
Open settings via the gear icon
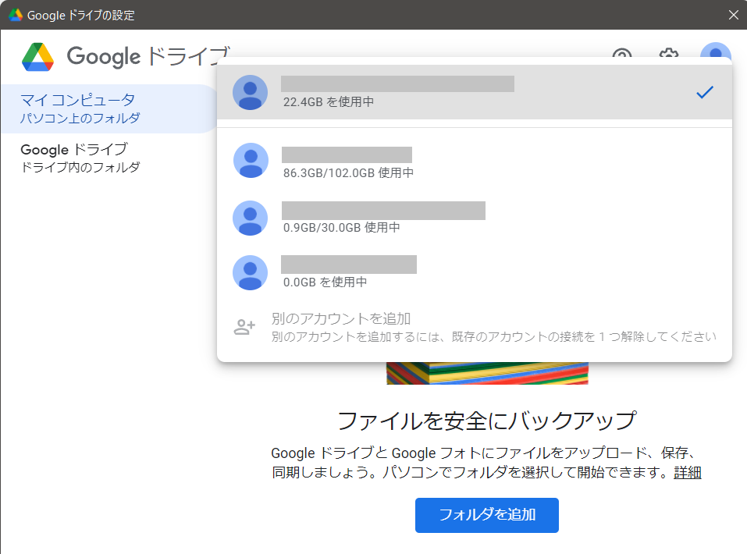click(x=669, y=52)
